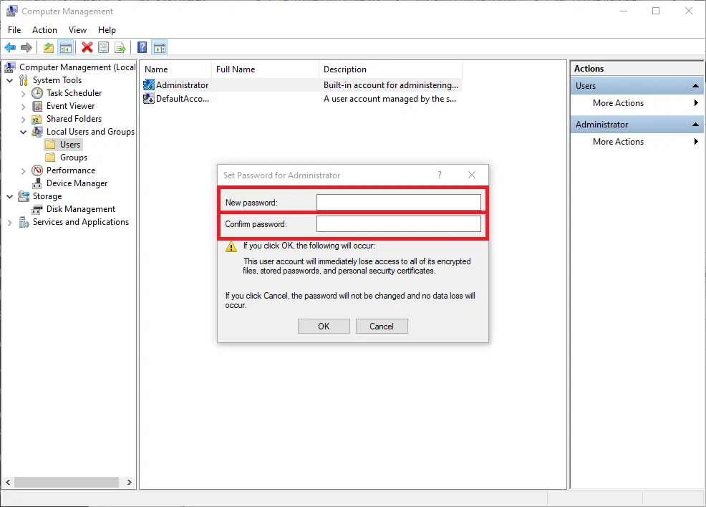
Task: Toggle the Show/Hide Action Pane icon
Action: click(159, 47)
